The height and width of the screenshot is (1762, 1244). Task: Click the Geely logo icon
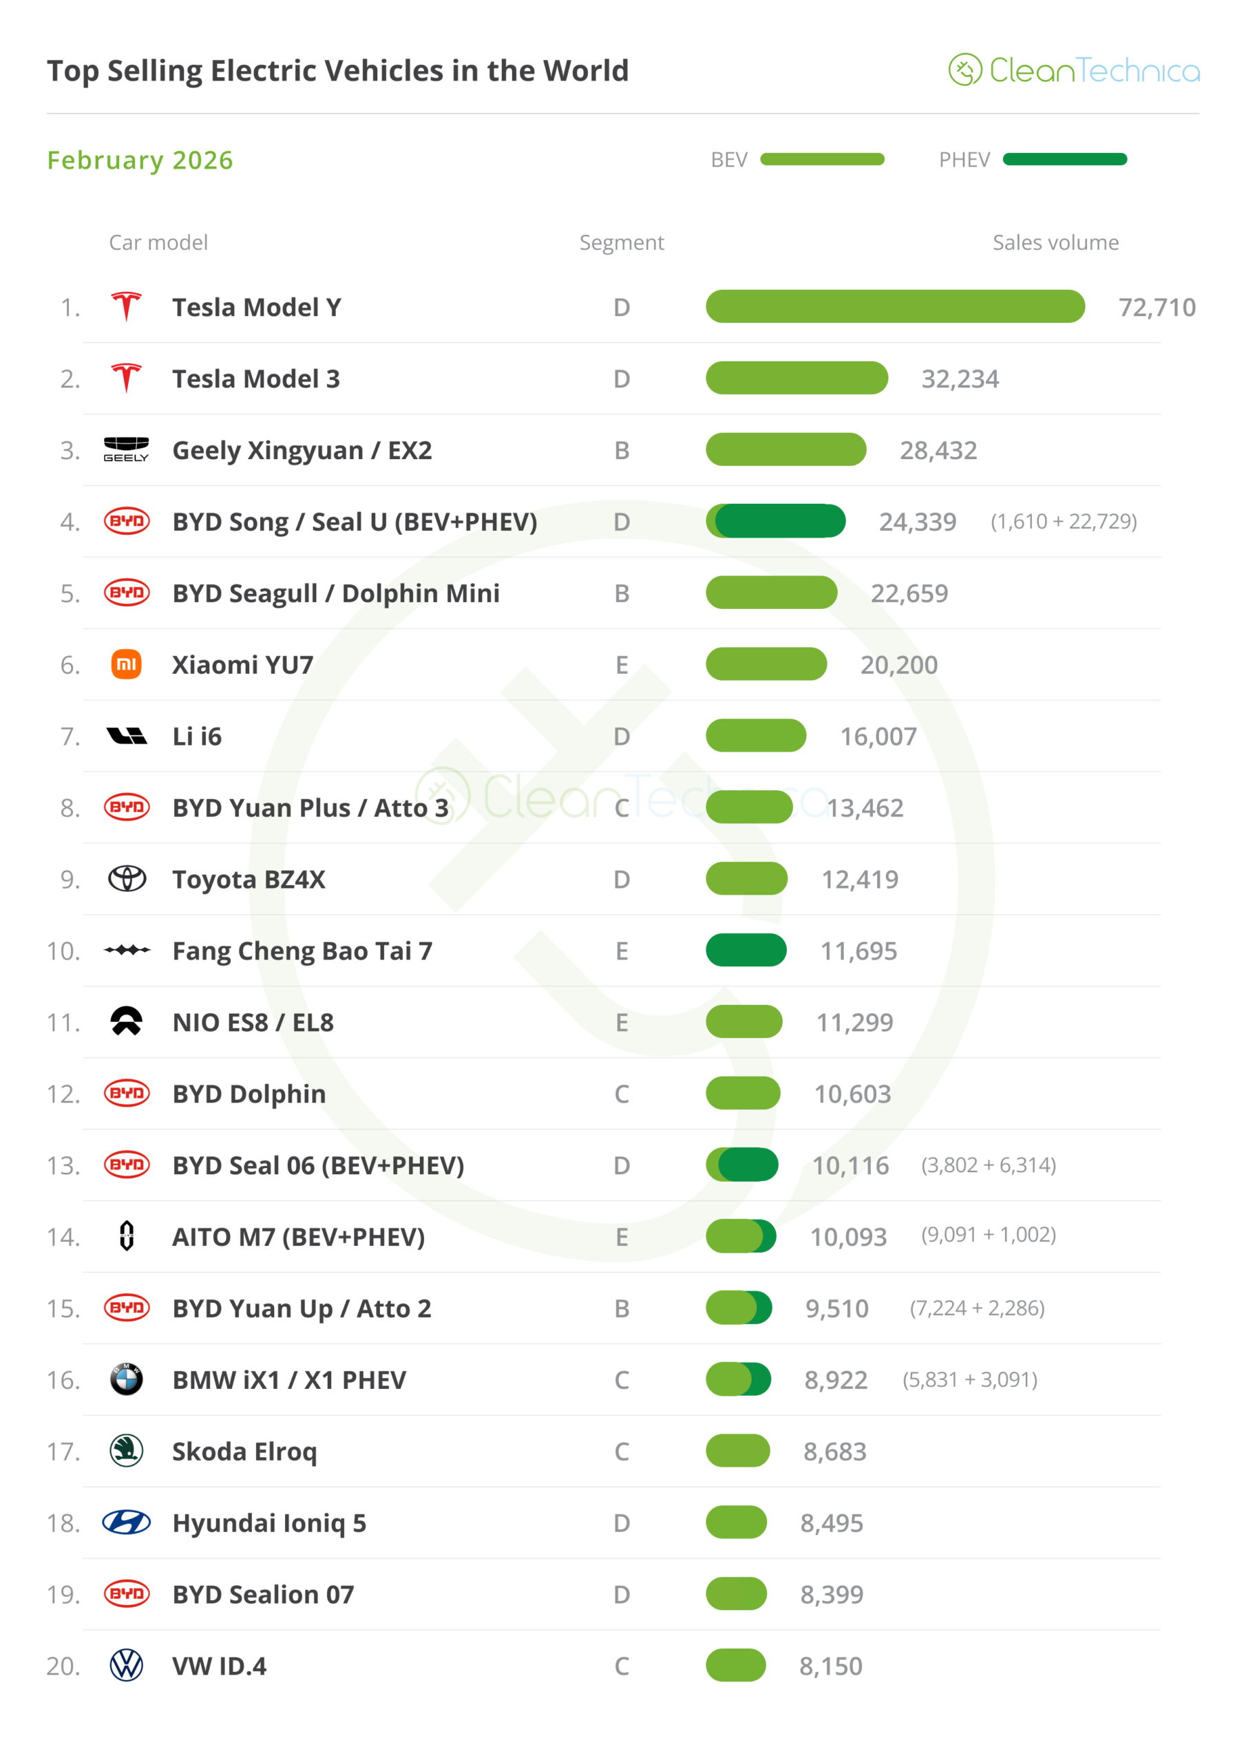[127, 449]
